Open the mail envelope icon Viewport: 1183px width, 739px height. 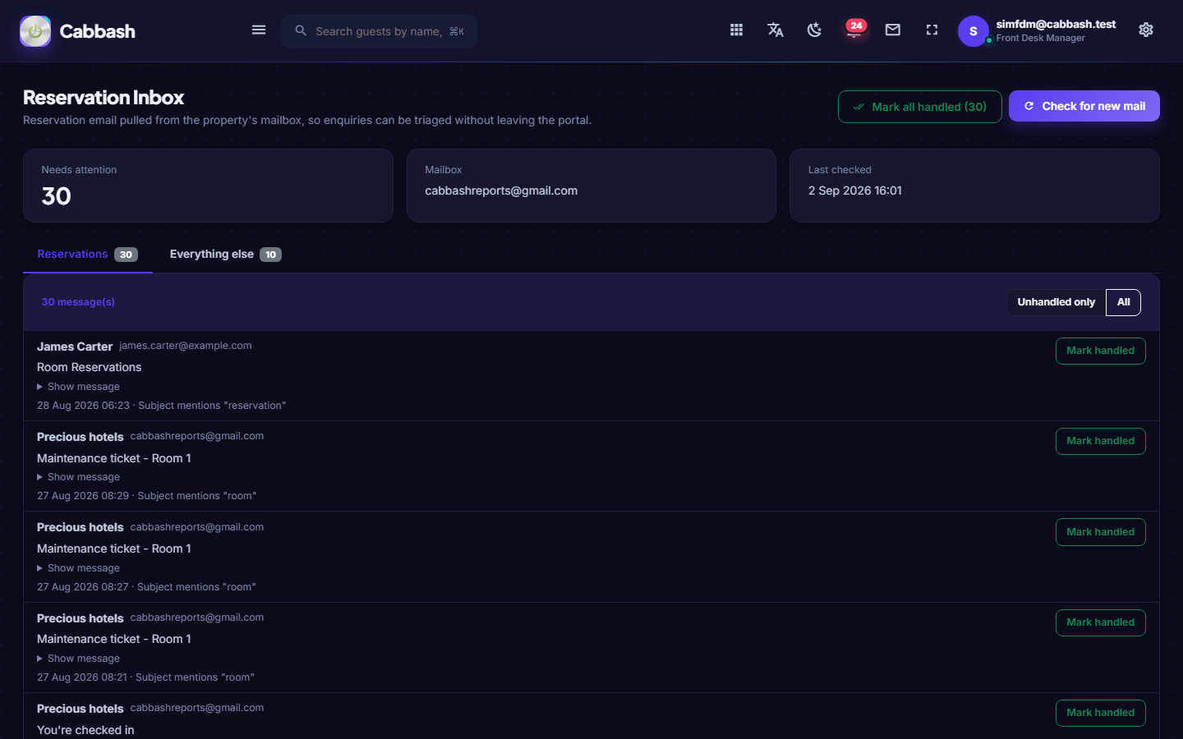click(893, 30)
